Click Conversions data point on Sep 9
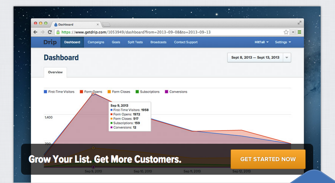Image resolution: width=335 pixels, height=183 pixels. pyautogui.click(x=93, y=167)
